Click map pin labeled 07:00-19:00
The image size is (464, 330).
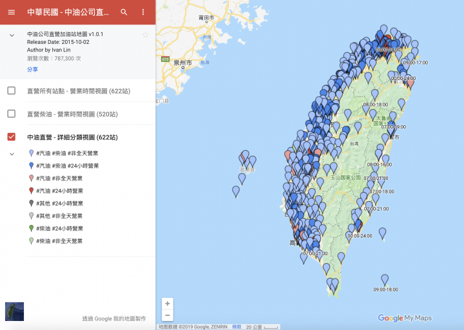[x=392, y=126]
